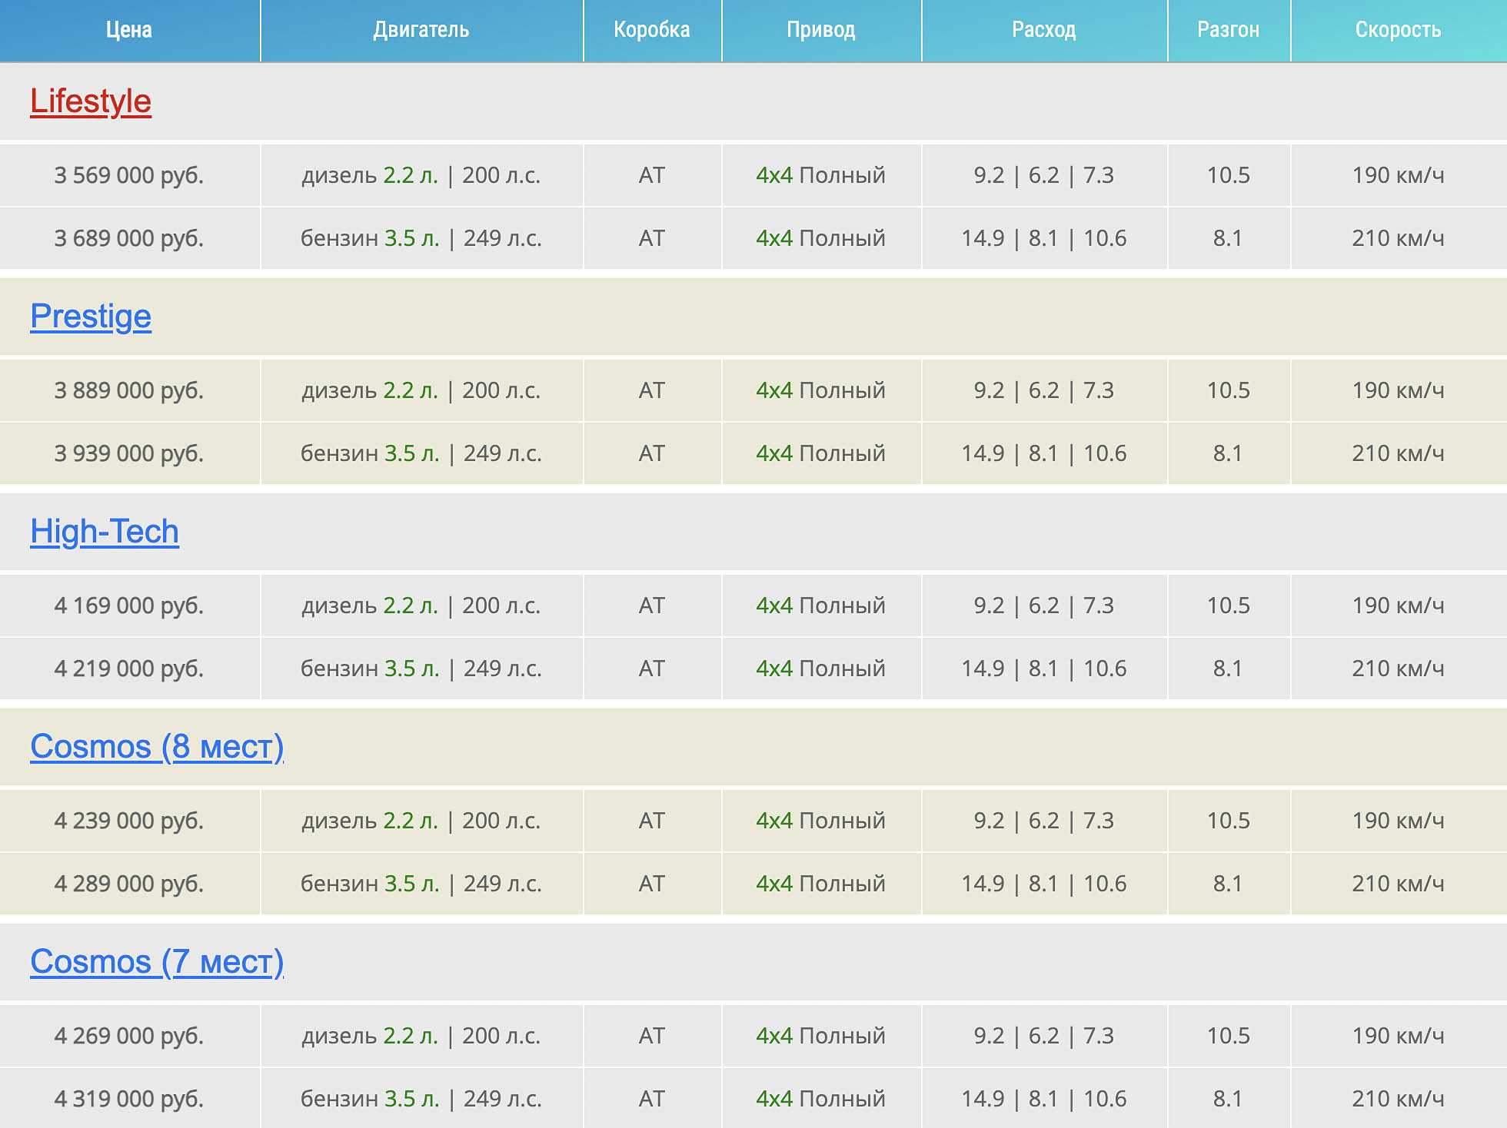The width and height of the screenshot is (1507, 1128).
Task: Click the Коробка column header
Action: (x=652, y=30)
